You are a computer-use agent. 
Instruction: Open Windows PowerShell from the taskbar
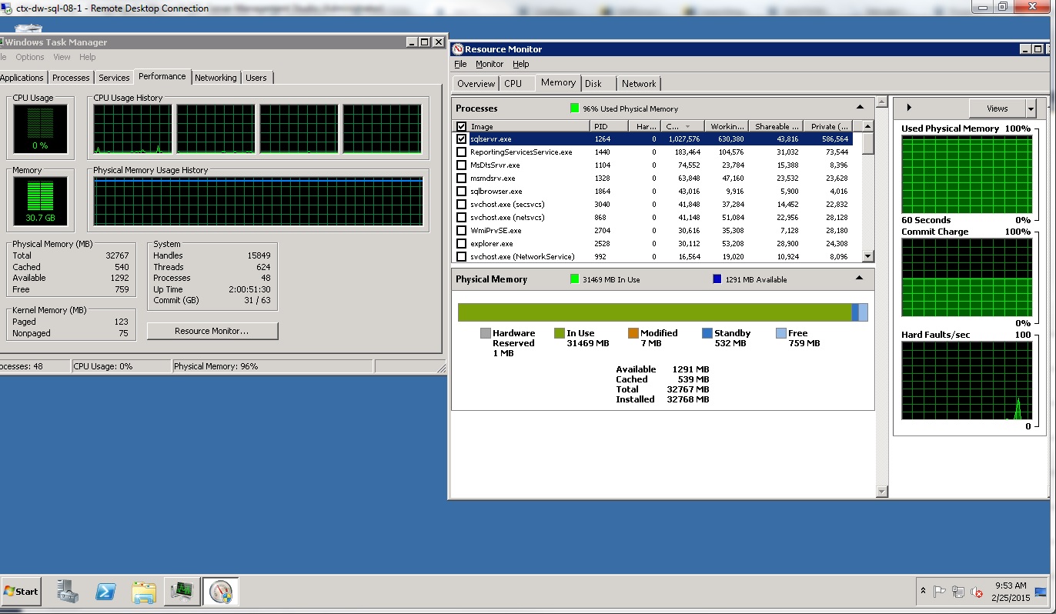pyautogui.click(x=105, y=592)
